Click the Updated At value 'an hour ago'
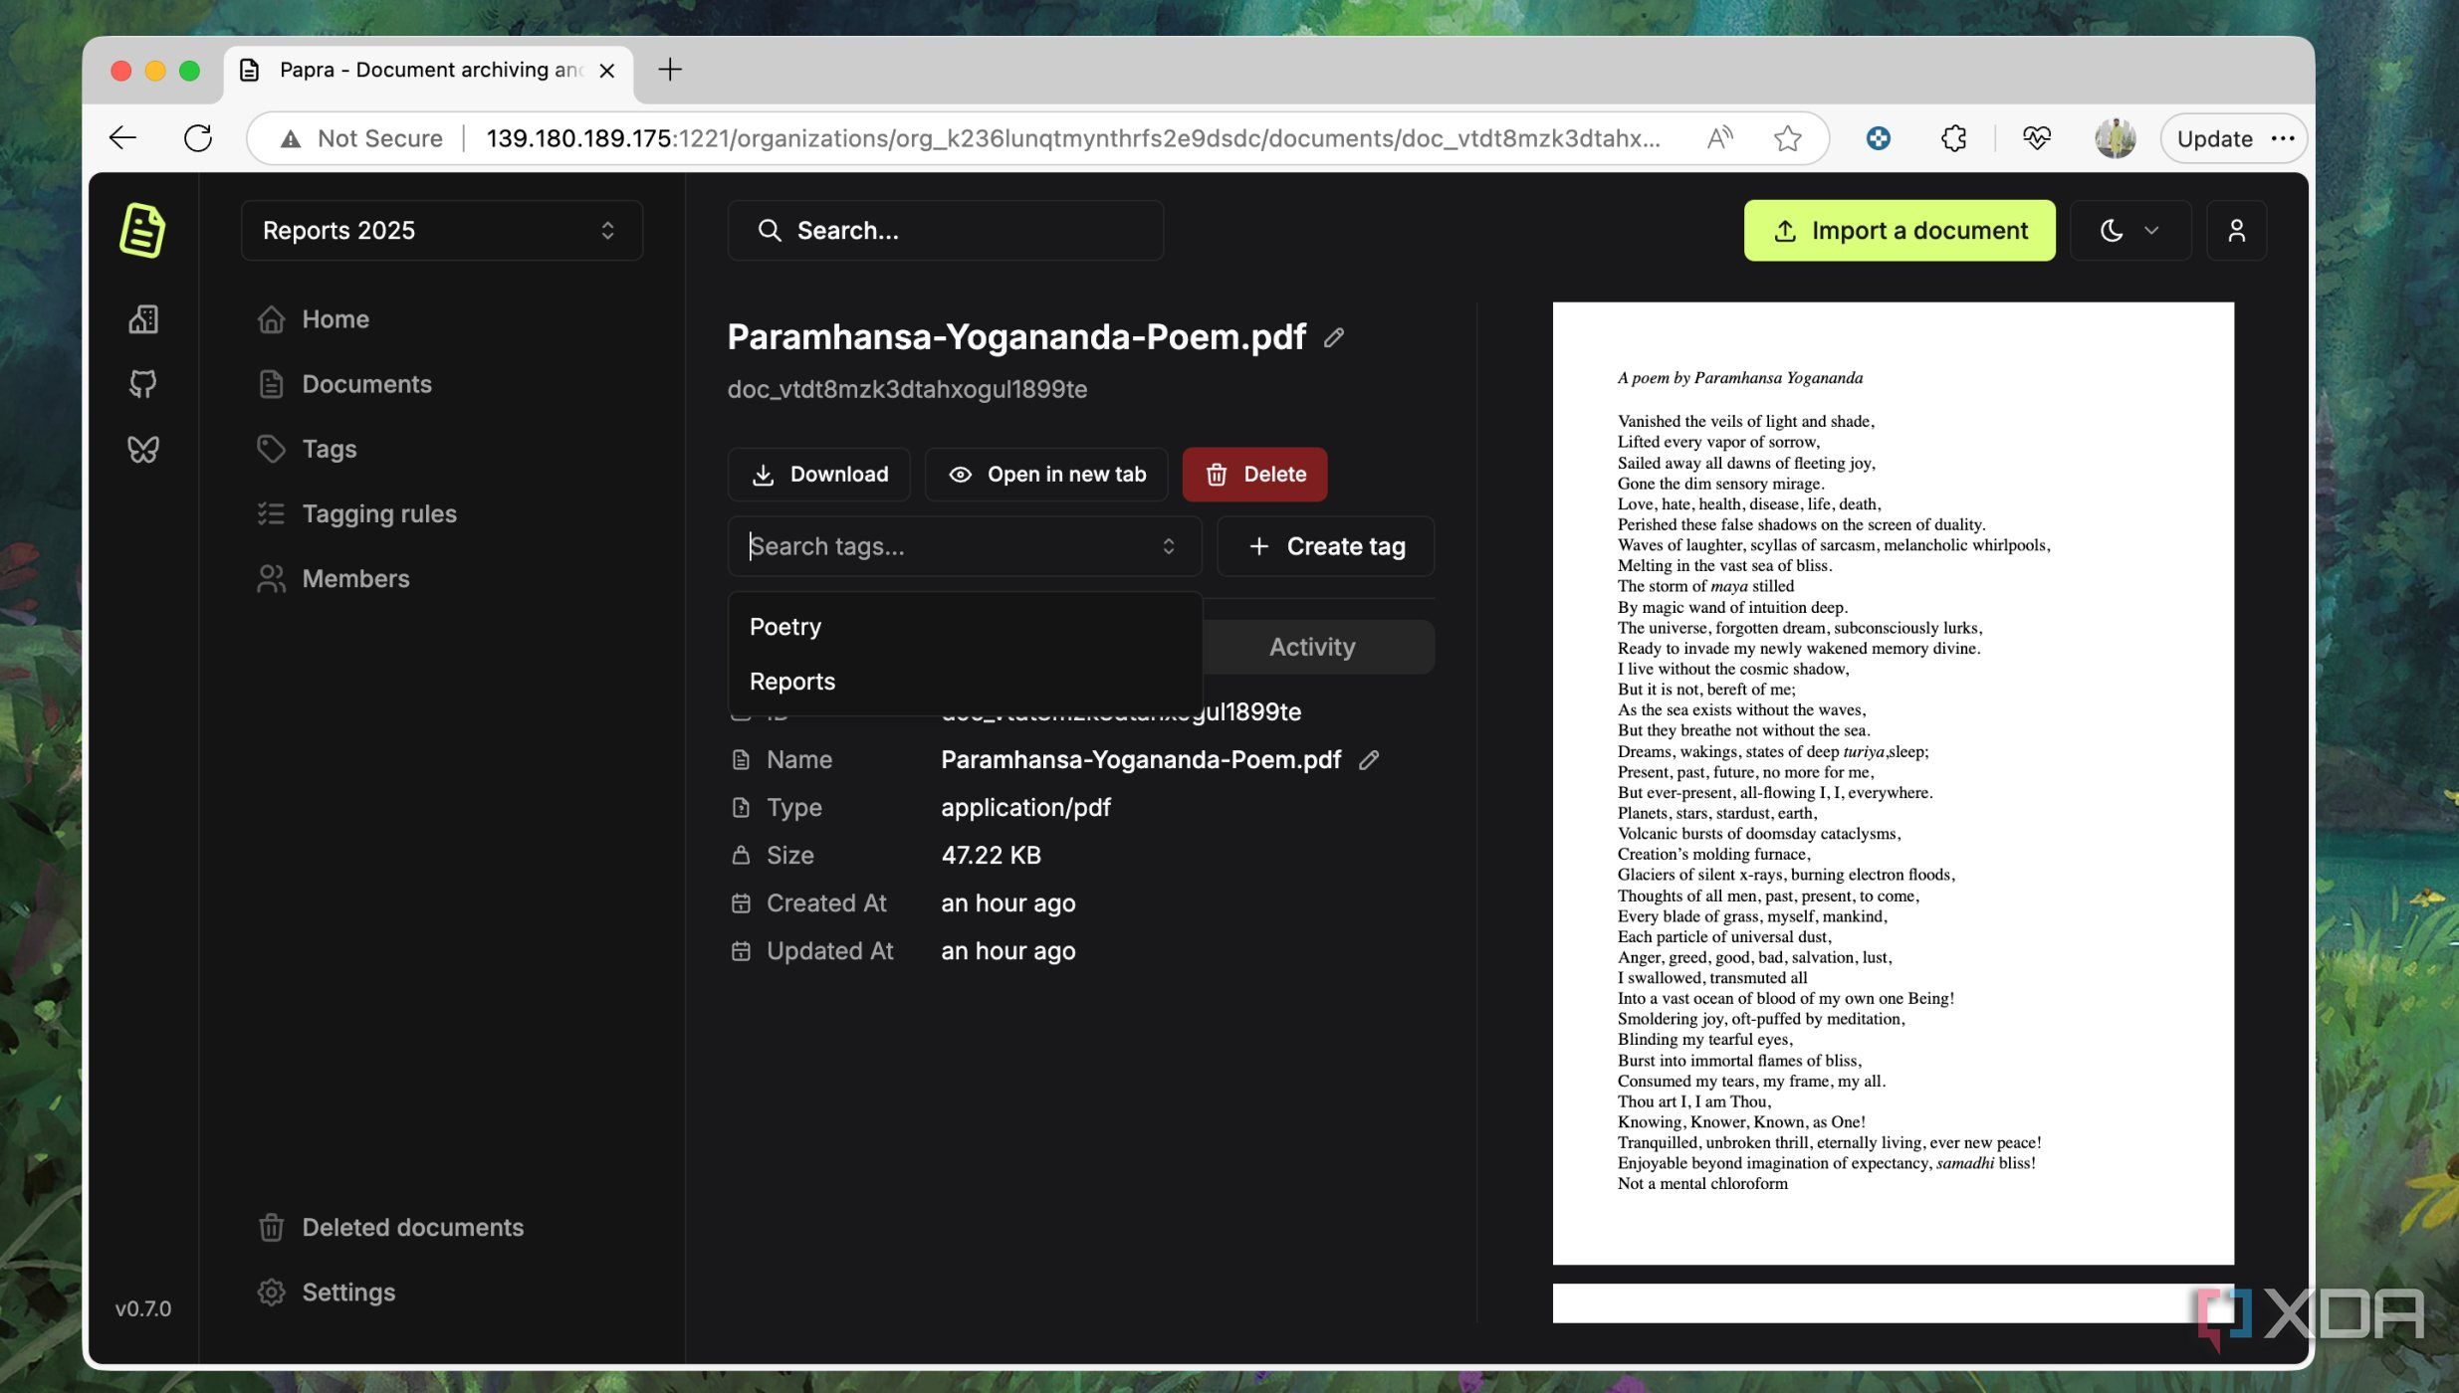 coord(1007,951)
